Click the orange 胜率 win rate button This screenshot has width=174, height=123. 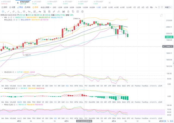click(x=35, y=7)
